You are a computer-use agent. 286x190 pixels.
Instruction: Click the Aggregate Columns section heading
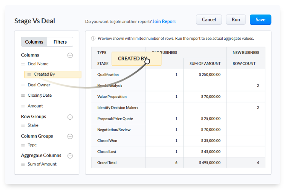(41, 155)
